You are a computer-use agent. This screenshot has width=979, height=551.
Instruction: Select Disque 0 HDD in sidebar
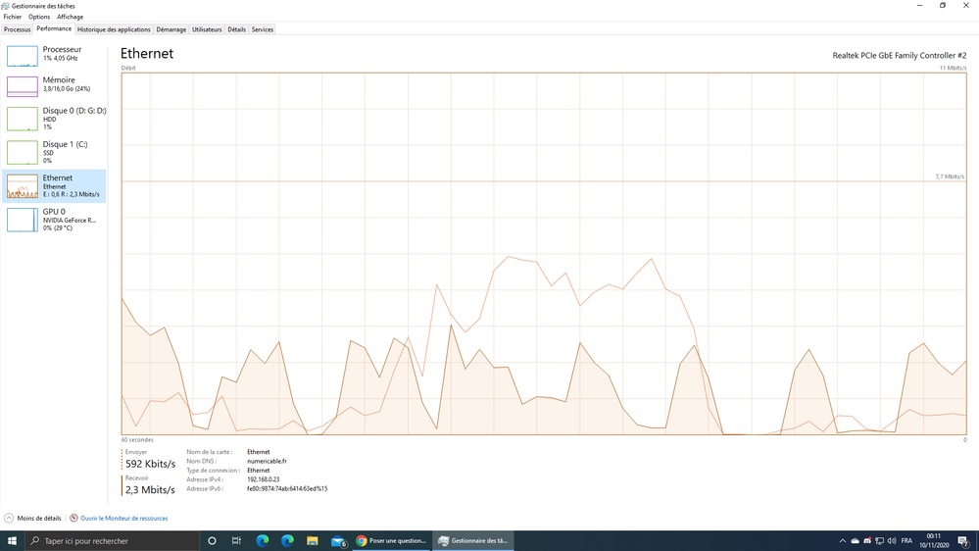54,118
